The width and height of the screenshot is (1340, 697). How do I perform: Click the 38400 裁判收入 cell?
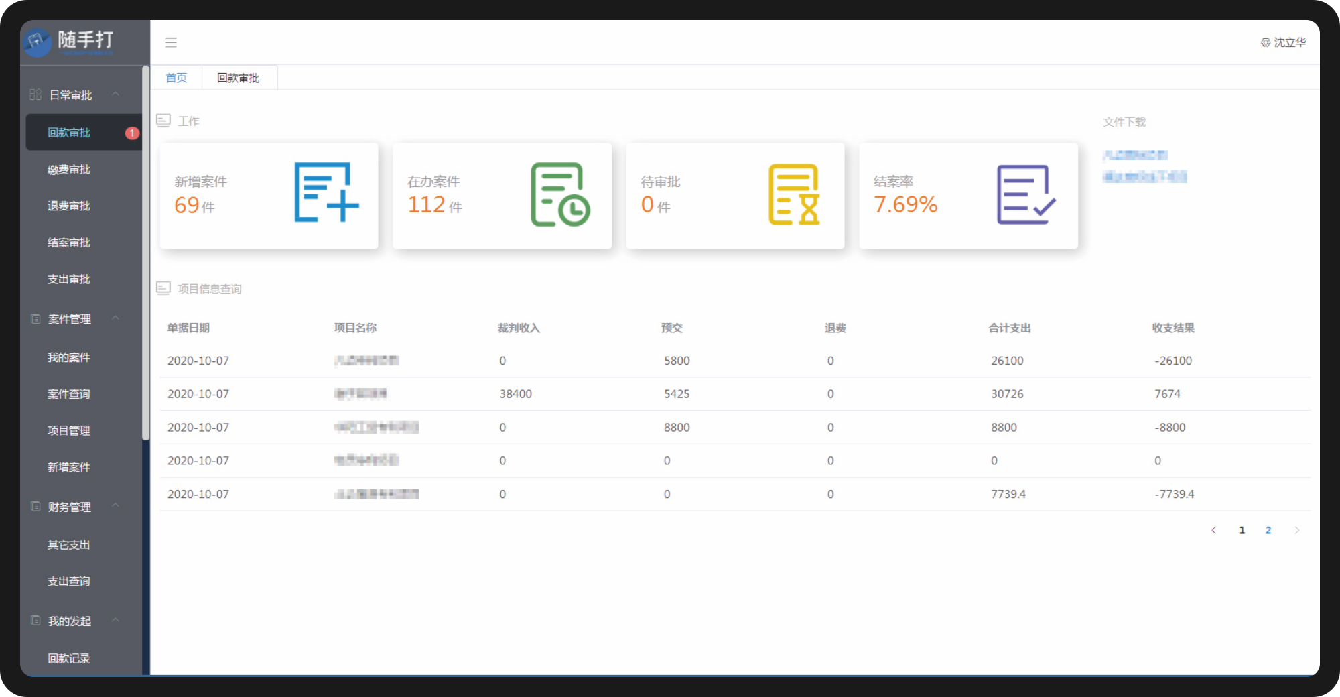(515, 394)
